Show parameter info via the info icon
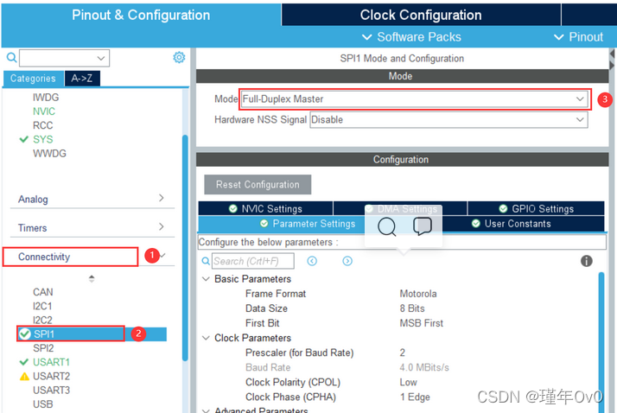This screenshot has width=617, height=413. click(x=586, y=261)
